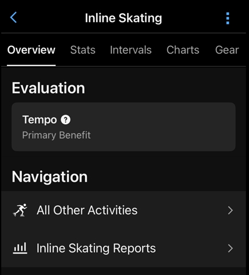The image size is (249, 275).
Task: Expand the All Other Activities chevron
Action: click(x=231, y=210)
